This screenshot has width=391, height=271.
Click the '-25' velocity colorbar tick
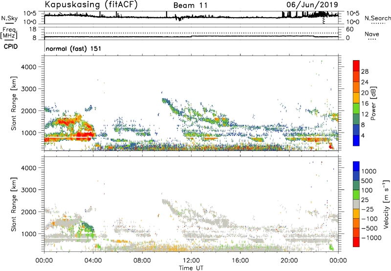pos(368,209)
